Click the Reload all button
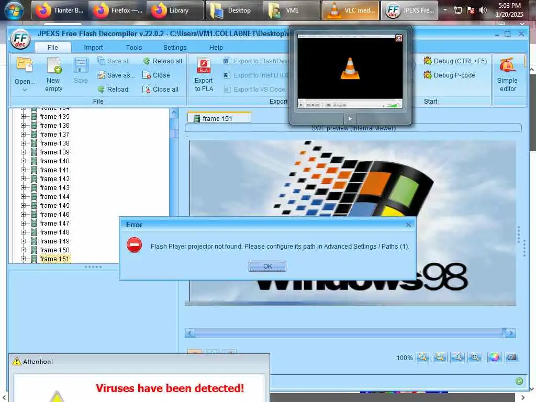 162,61
